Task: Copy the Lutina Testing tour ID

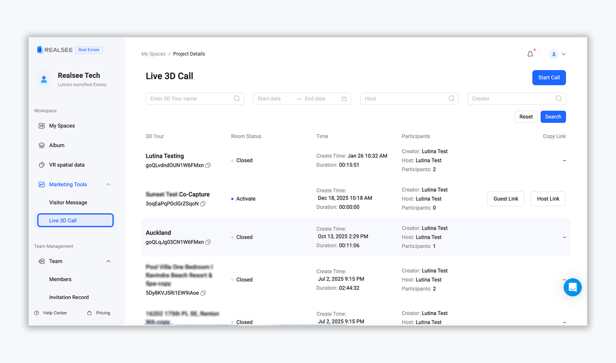Action: (x=208, y=165)
